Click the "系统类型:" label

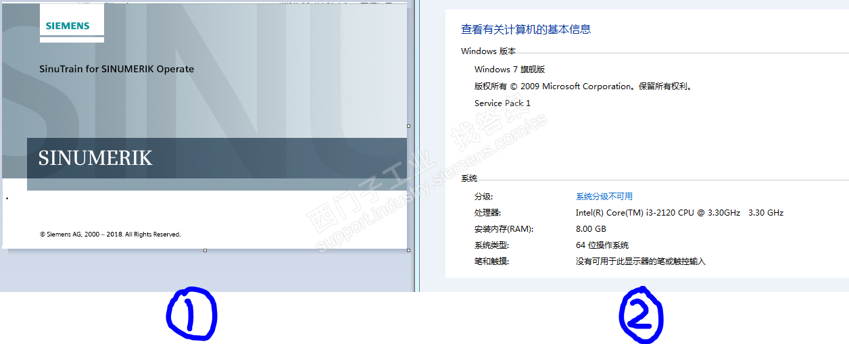tap(492, 245)
